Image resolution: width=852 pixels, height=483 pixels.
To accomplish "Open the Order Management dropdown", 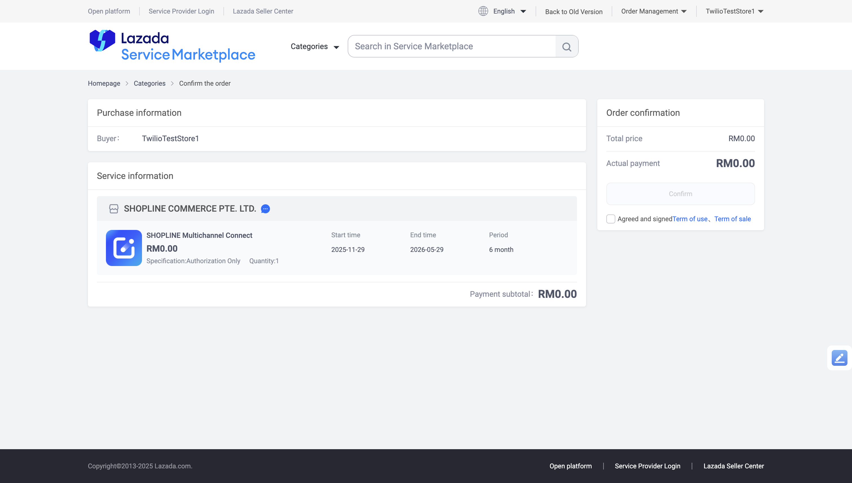I will tap(654, 11).
